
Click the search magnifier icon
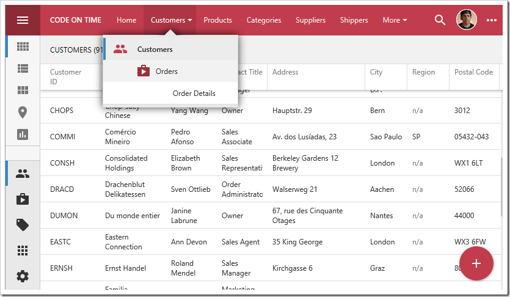click(440, 20)
